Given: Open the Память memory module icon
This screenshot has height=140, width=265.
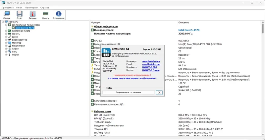Looking at the screenshot, I should click(x=45, y=14).
